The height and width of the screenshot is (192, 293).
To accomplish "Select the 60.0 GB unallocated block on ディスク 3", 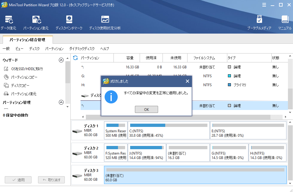I will (x=195, y=175).
